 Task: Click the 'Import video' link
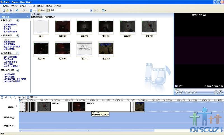pos(8,27)
